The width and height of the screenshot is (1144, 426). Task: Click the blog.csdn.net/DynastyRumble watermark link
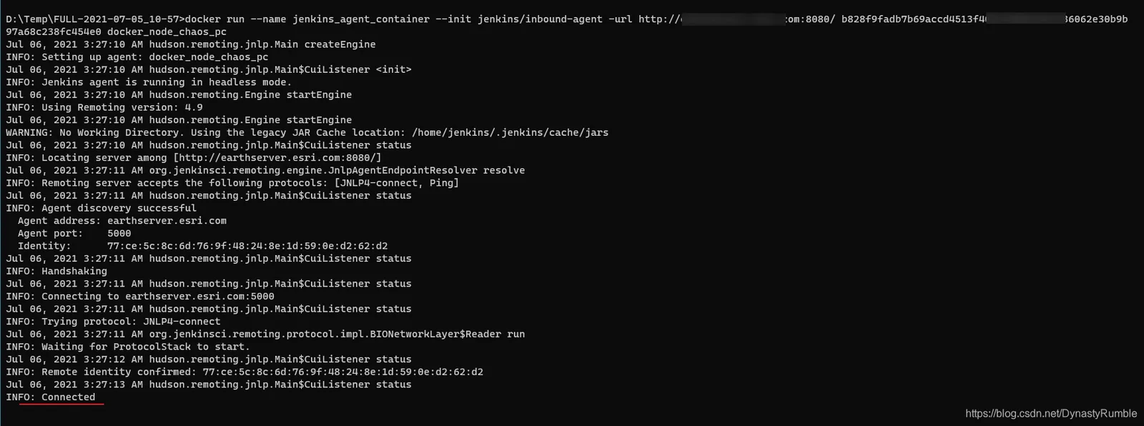1050,413
